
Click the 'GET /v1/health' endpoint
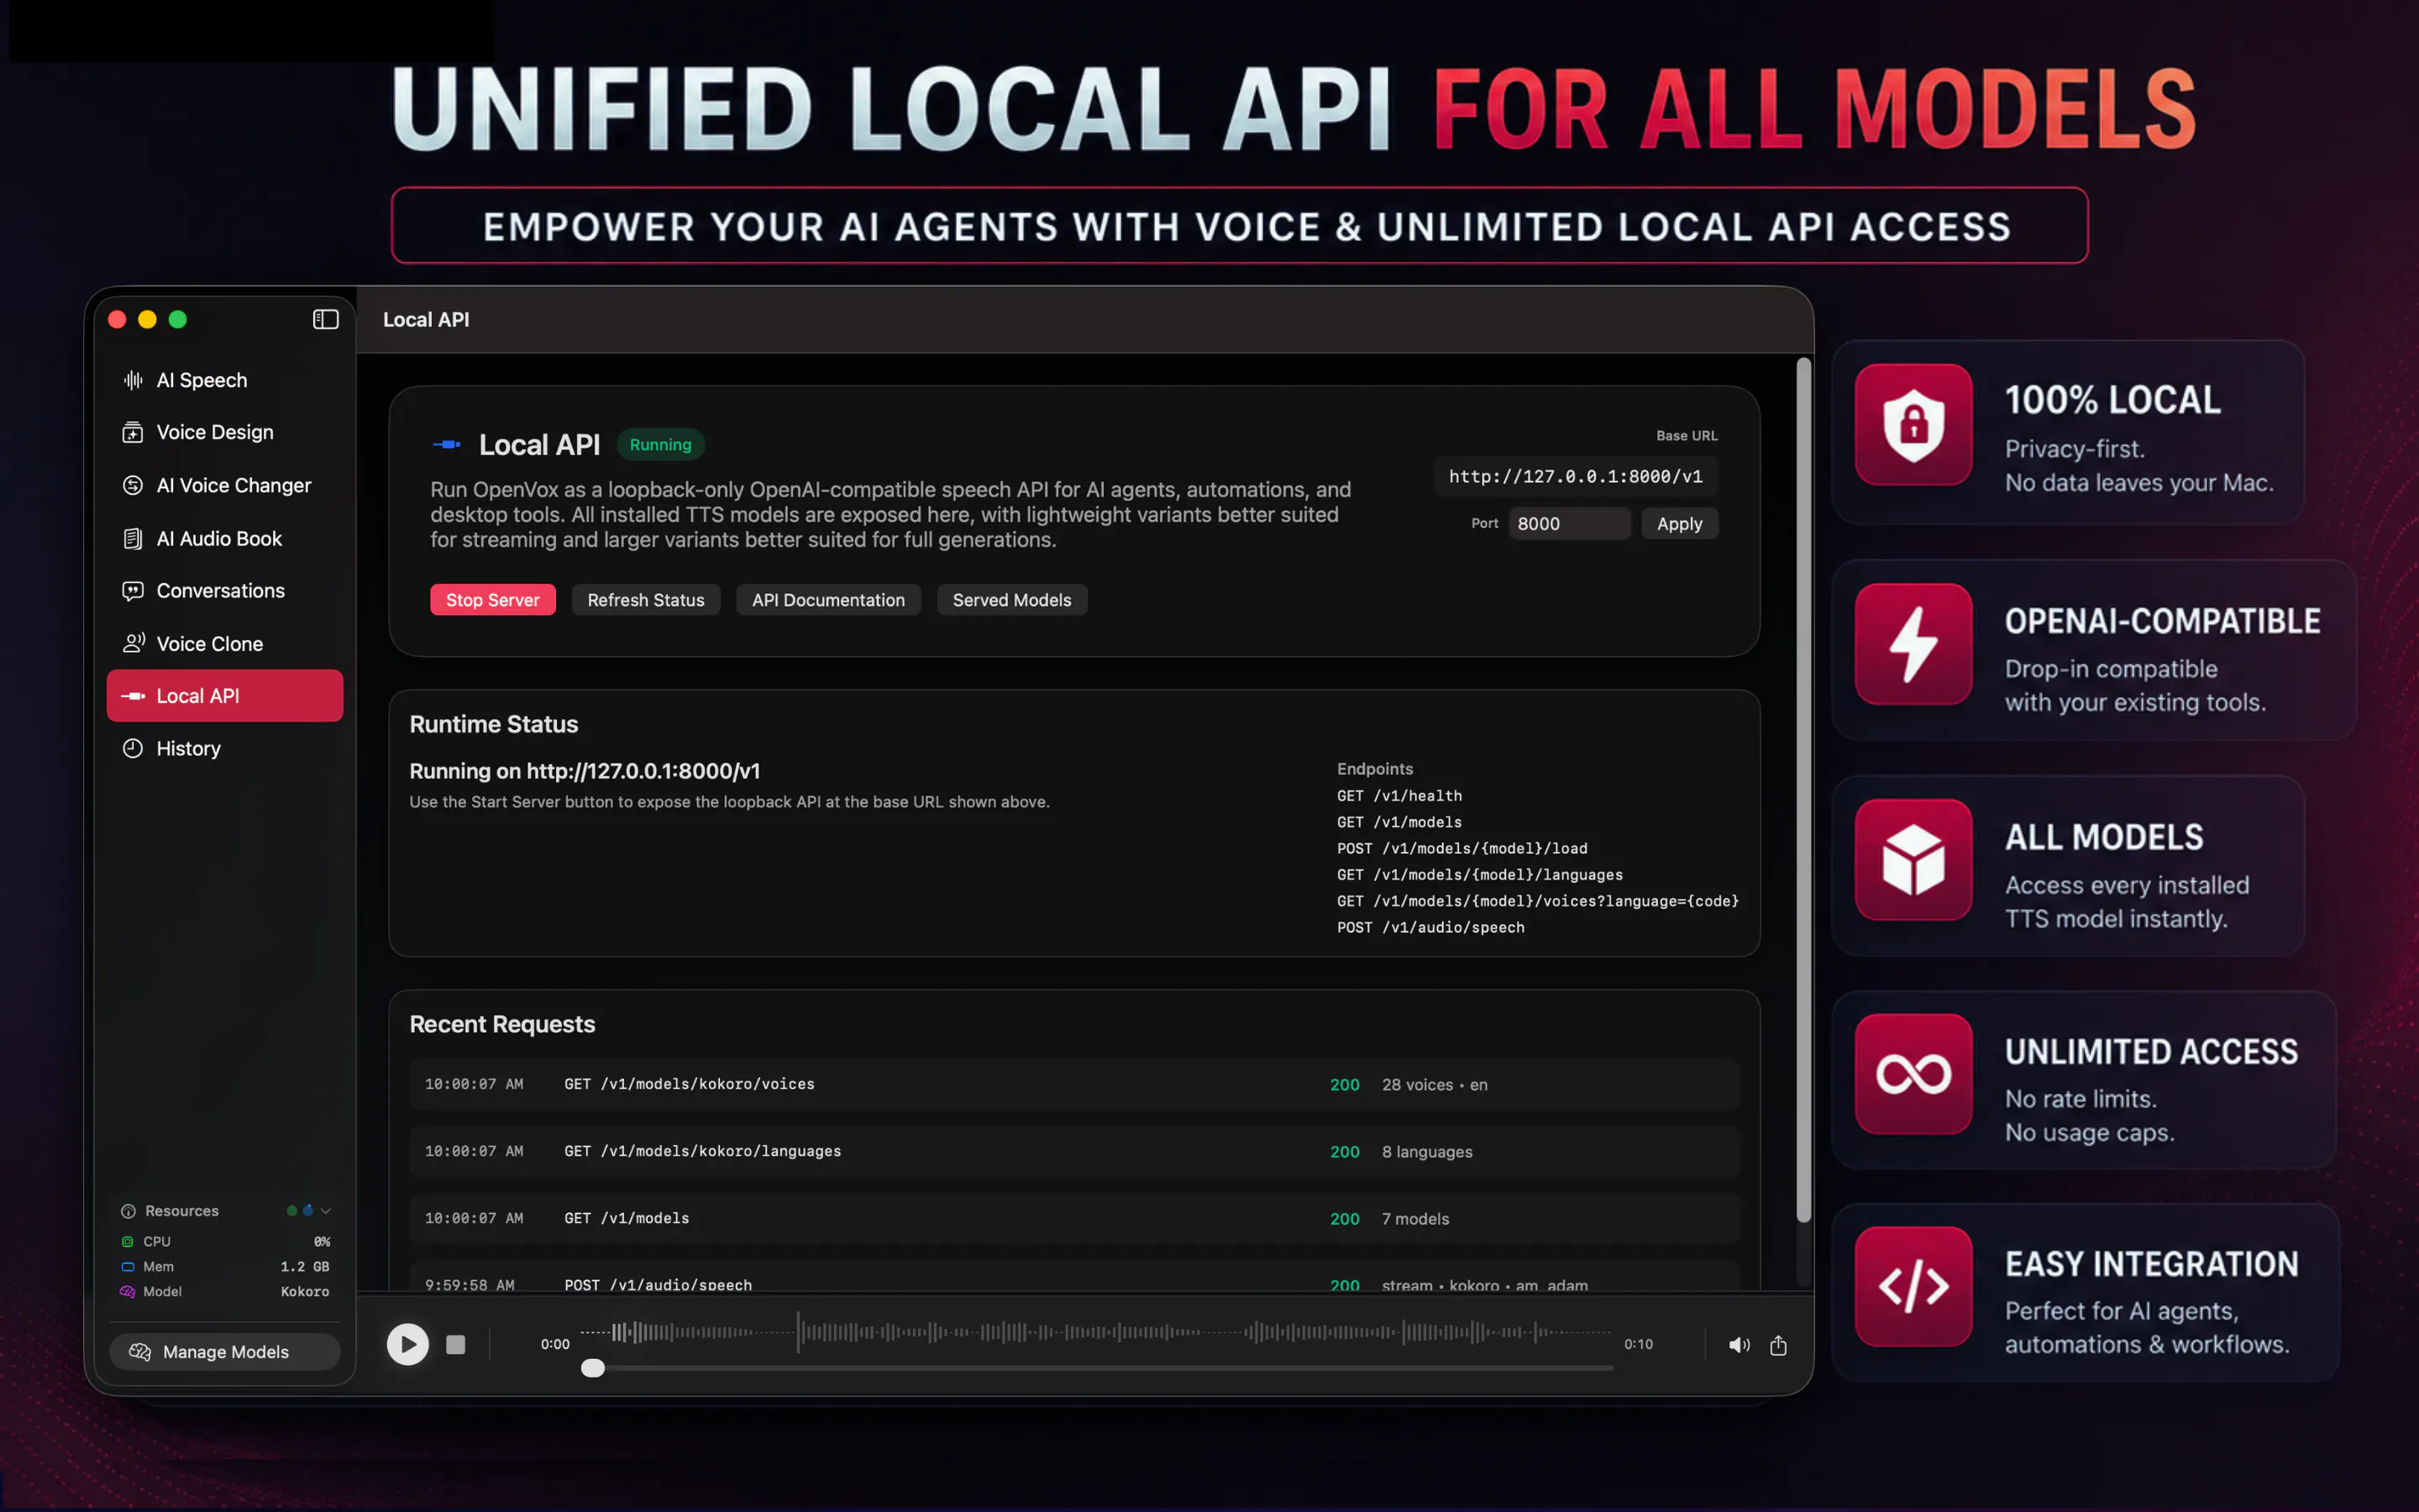[x=1398, y=795]
